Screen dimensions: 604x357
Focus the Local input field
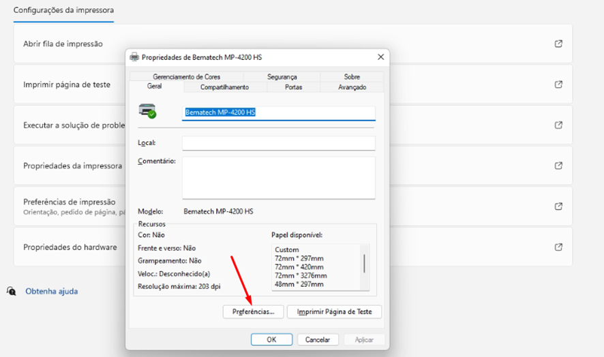coord(279,143)
